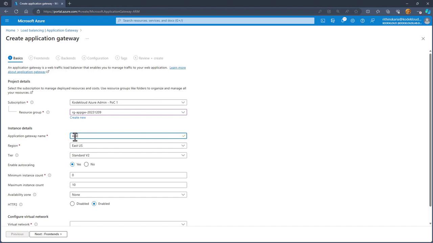
Task: Click the browser home icon
Action: pyautogui.click(x=26, y=11)
